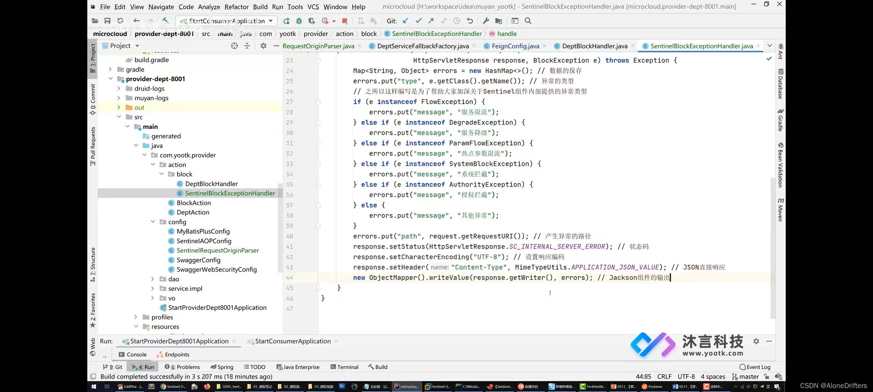
Task: Click the Build project hammer icon
Action: coord(165,21)
